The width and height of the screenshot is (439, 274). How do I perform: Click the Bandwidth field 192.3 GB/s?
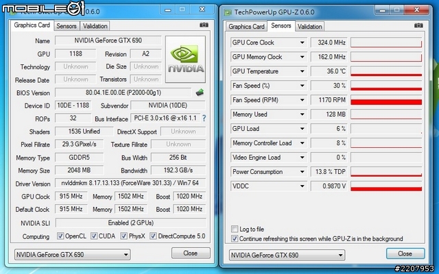pos(178,171)
